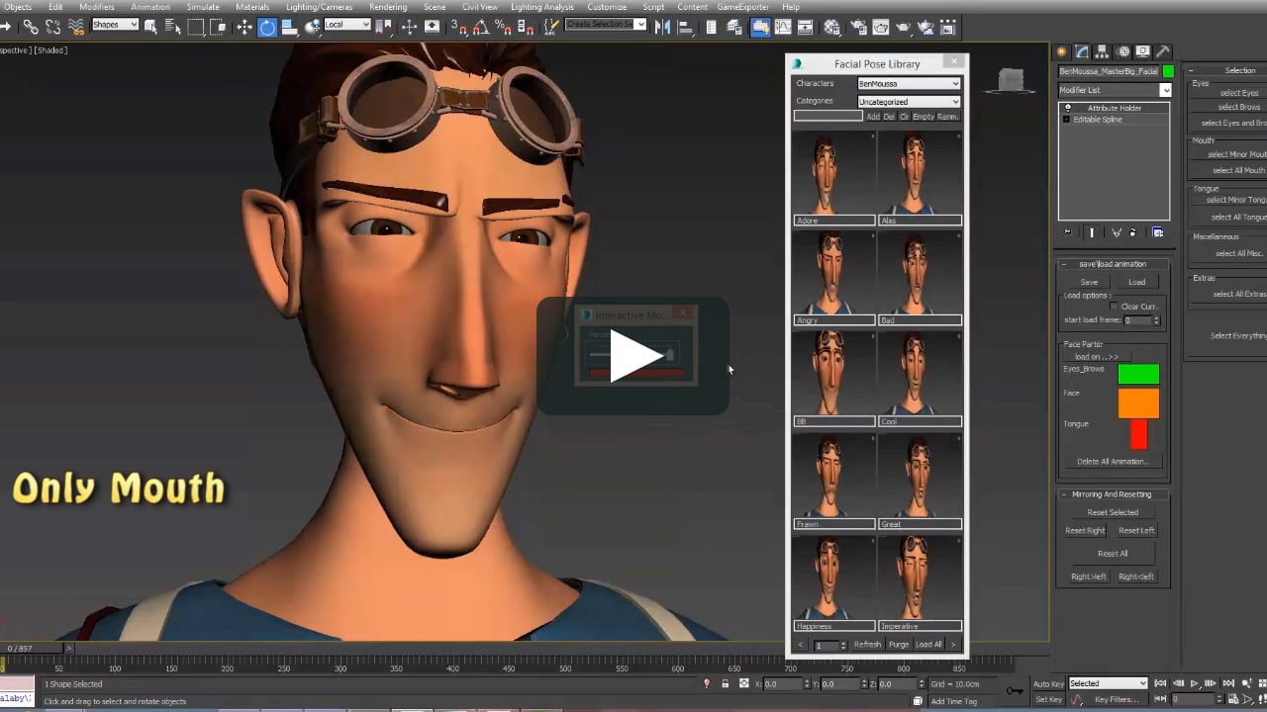
Task: Toggle Select and Manipulate icon
Action: [409, 27]
